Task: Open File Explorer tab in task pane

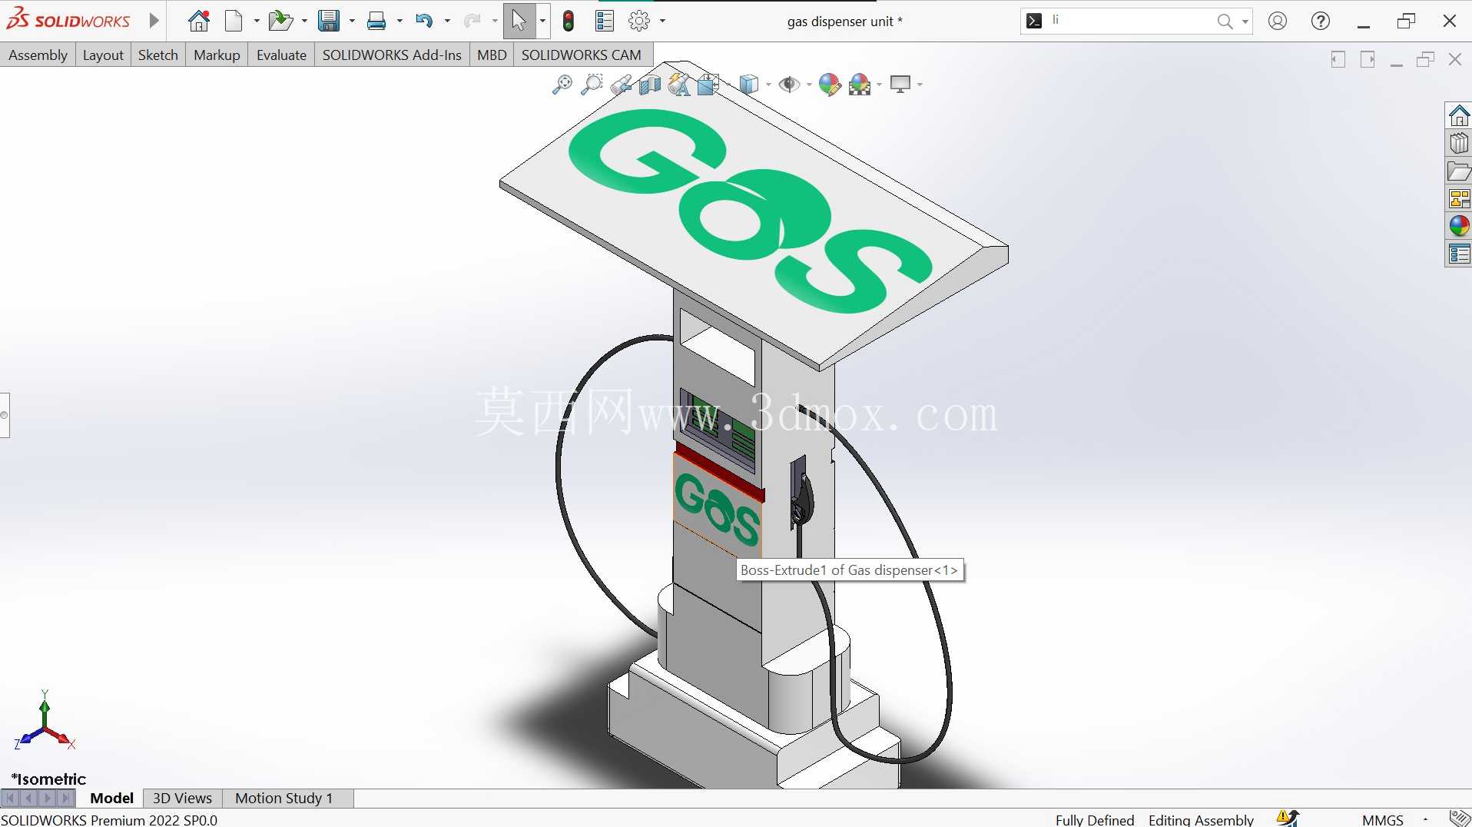Action: coord(1459,171)
